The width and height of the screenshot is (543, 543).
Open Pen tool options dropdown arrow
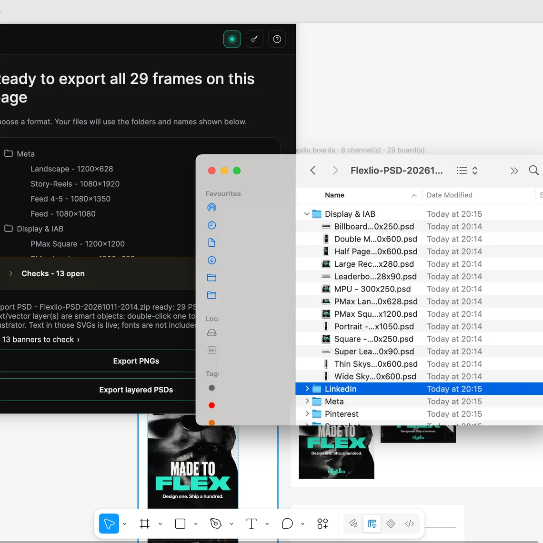tap(231, 524)
